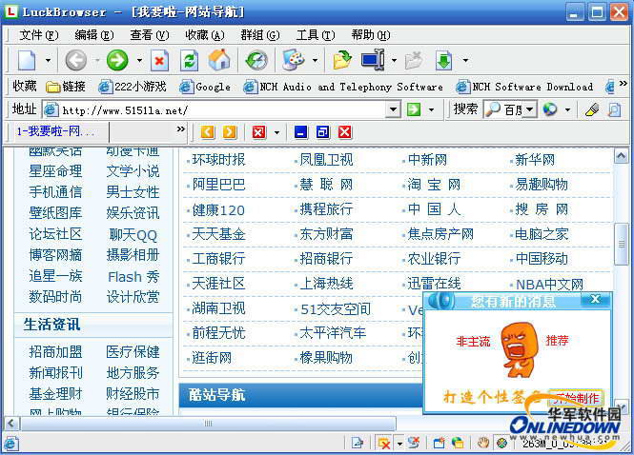Open the NBA中文网 link
This screenshot has width=634, height=455.
[x=549, y=285]
